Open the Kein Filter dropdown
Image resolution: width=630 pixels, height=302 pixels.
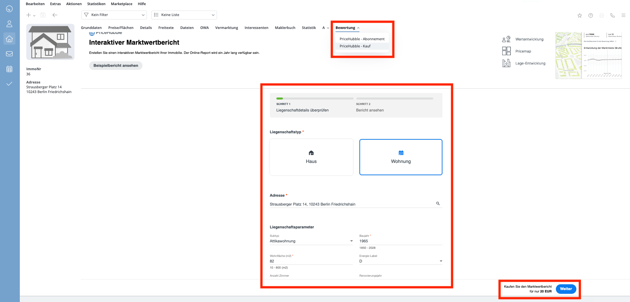click(x=114, y=15)
